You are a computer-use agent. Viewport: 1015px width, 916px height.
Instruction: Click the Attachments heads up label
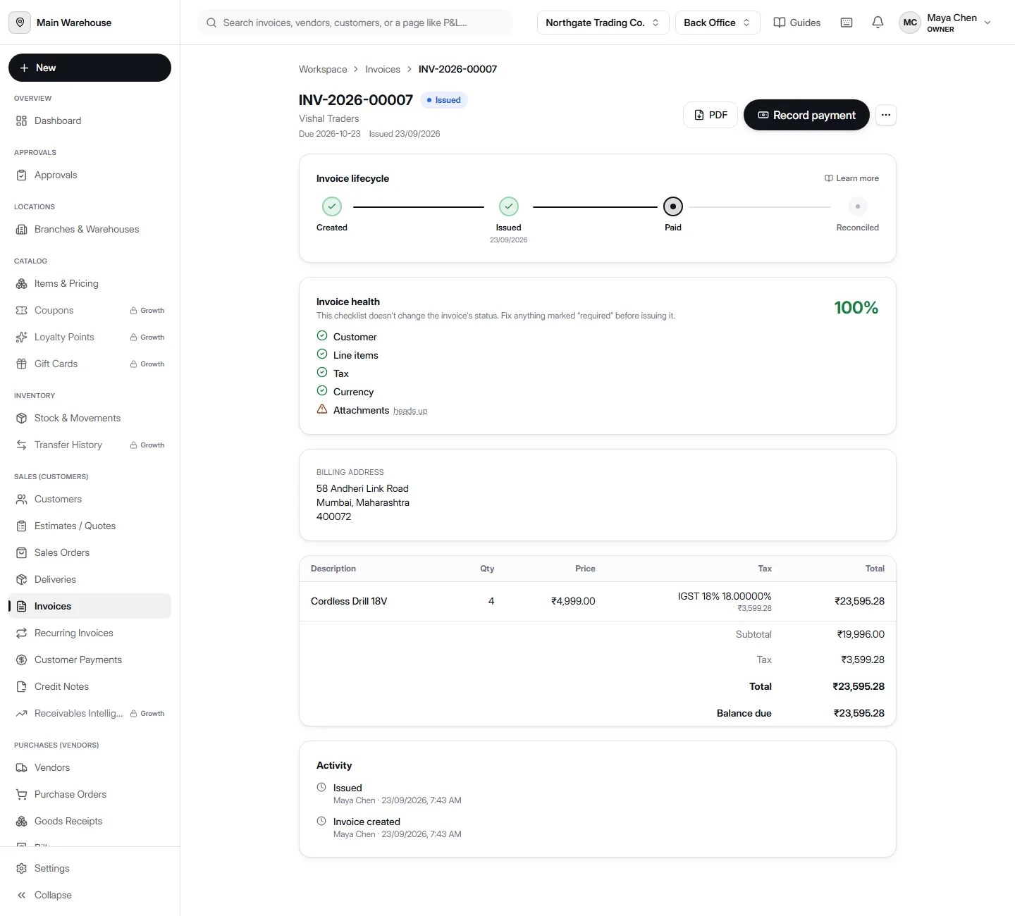(410, 411)
